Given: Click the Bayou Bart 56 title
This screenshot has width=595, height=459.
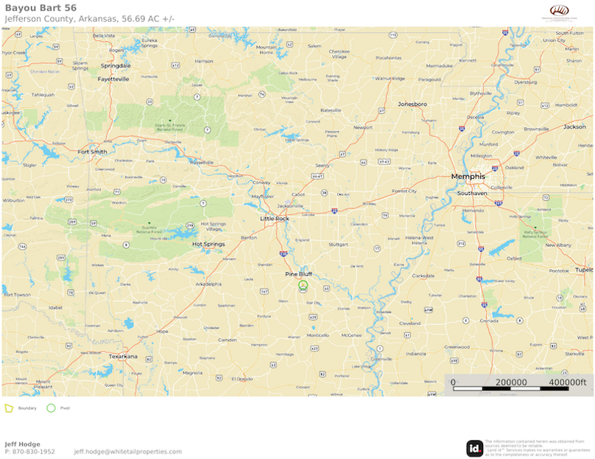Looking at the screenshot, I should (x=41, y=8).
